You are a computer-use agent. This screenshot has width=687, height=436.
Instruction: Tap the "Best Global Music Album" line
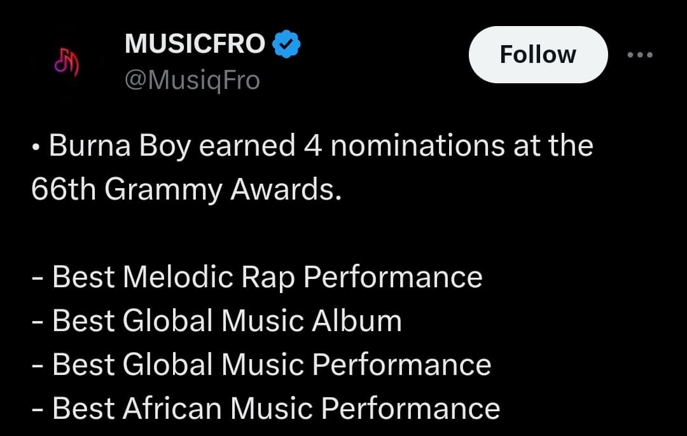227,321
